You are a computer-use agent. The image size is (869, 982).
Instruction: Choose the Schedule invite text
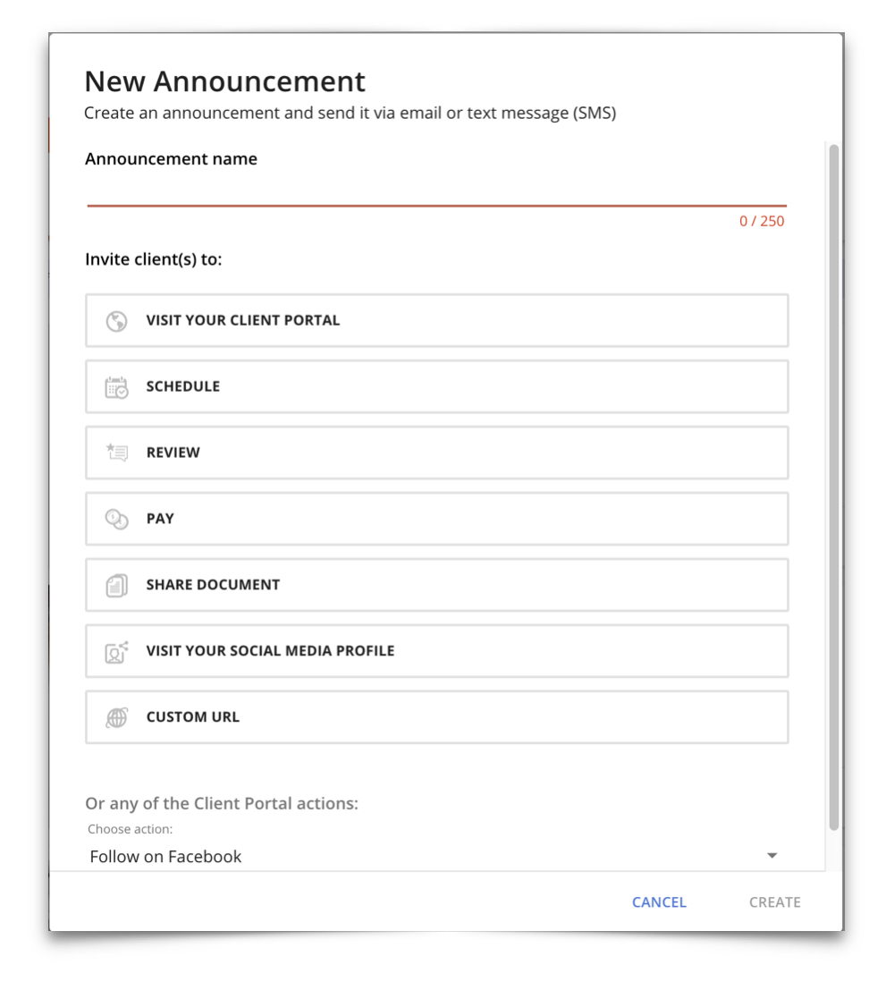coord(183,386)
